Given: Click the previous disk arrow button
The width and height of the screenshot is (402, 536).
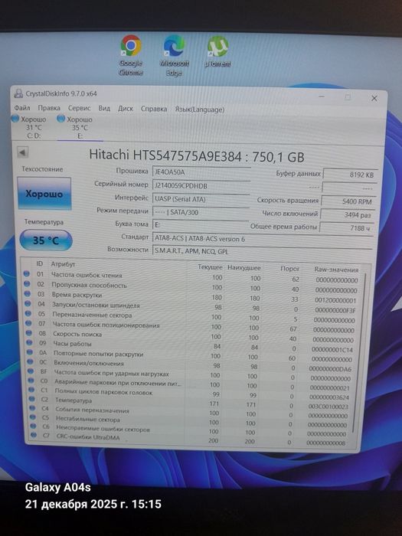Looking at the screenshot, I should [x=23, y=152].
